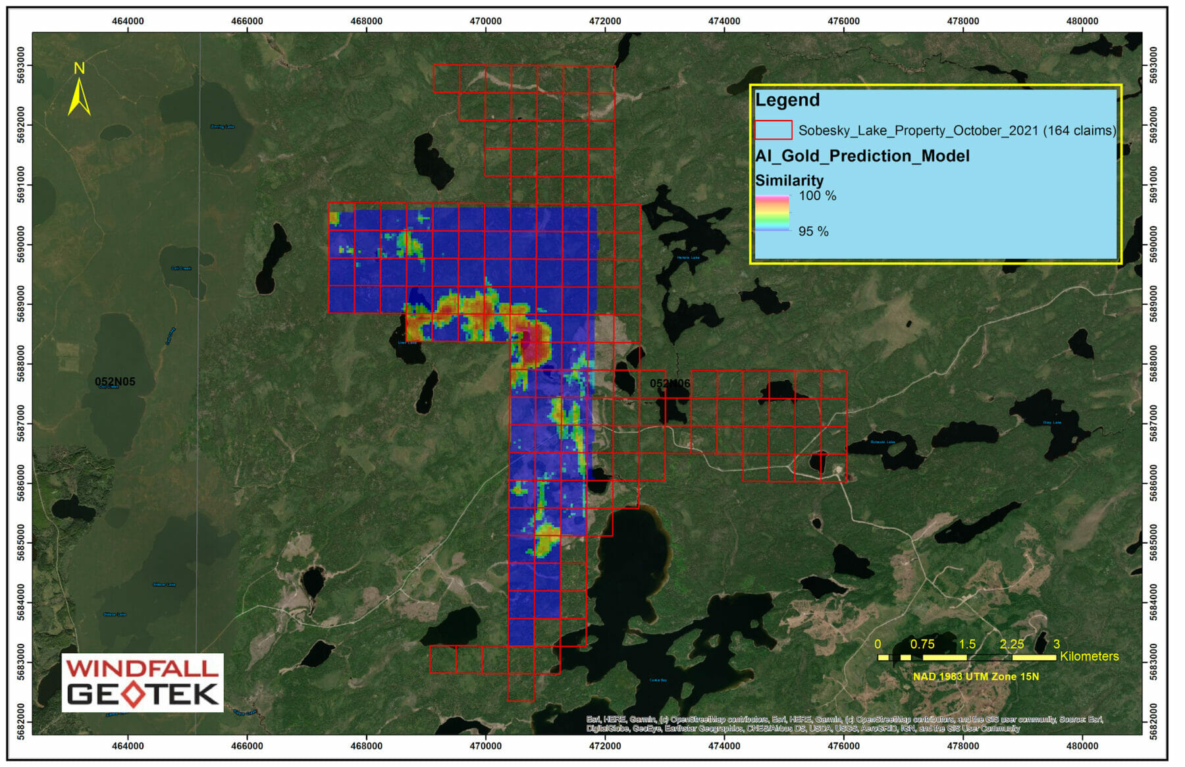The height and width of the screenshot is (767, 1185).
Task: Click the yellow scale bar graphic
Action: 966,657
